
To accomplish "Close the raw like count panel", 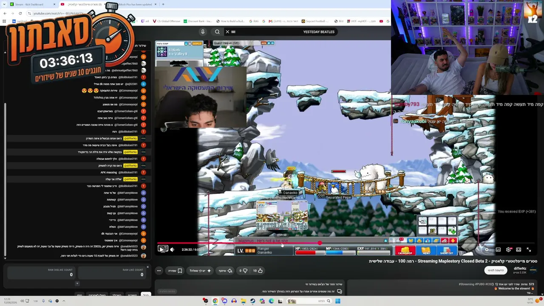I will click(147, 267).
